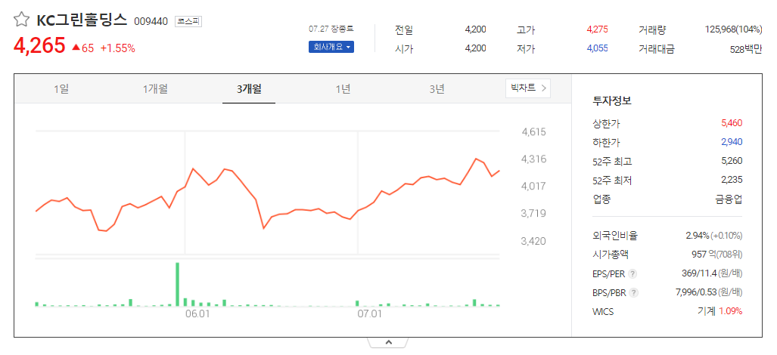Click the 저가 value 4,055

[x=597, y=48]
